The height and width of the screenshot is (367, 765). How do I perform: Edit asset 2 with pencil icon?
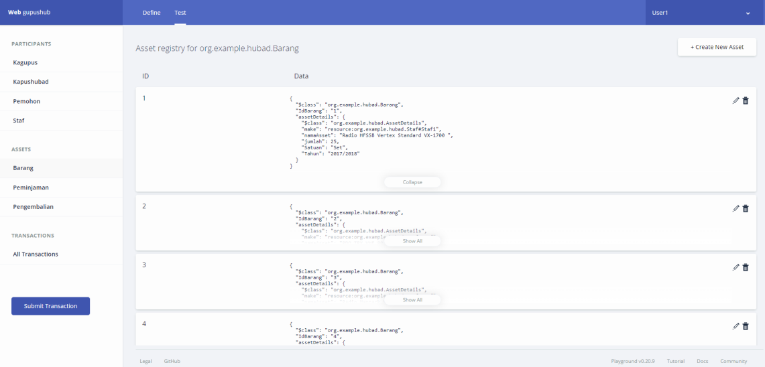pos(736,208)
